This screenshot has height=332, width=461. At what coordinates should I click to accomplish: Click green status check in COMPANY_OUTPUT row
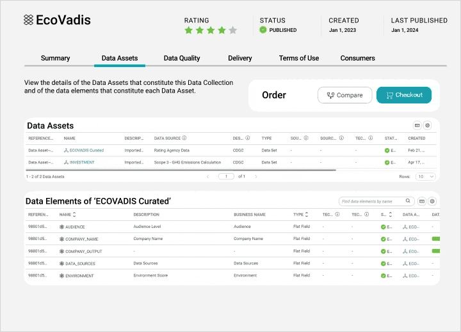tap(383, 252)
